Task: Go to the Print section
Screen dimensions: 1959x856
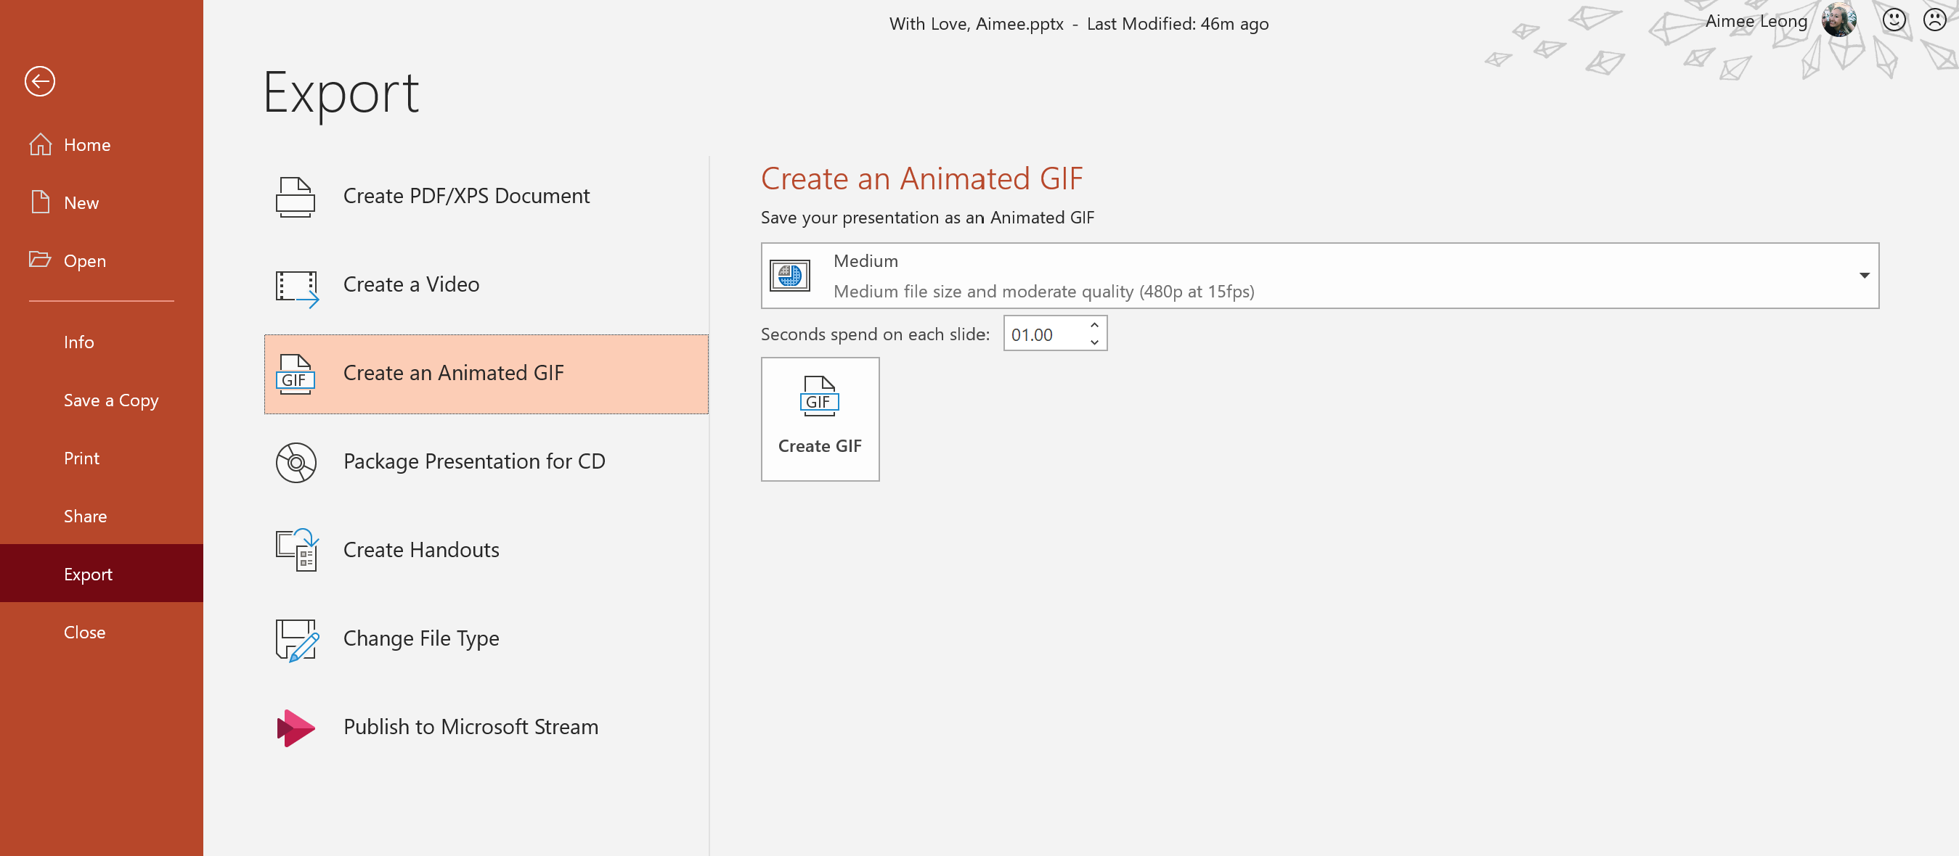Action: click(81, 458)
